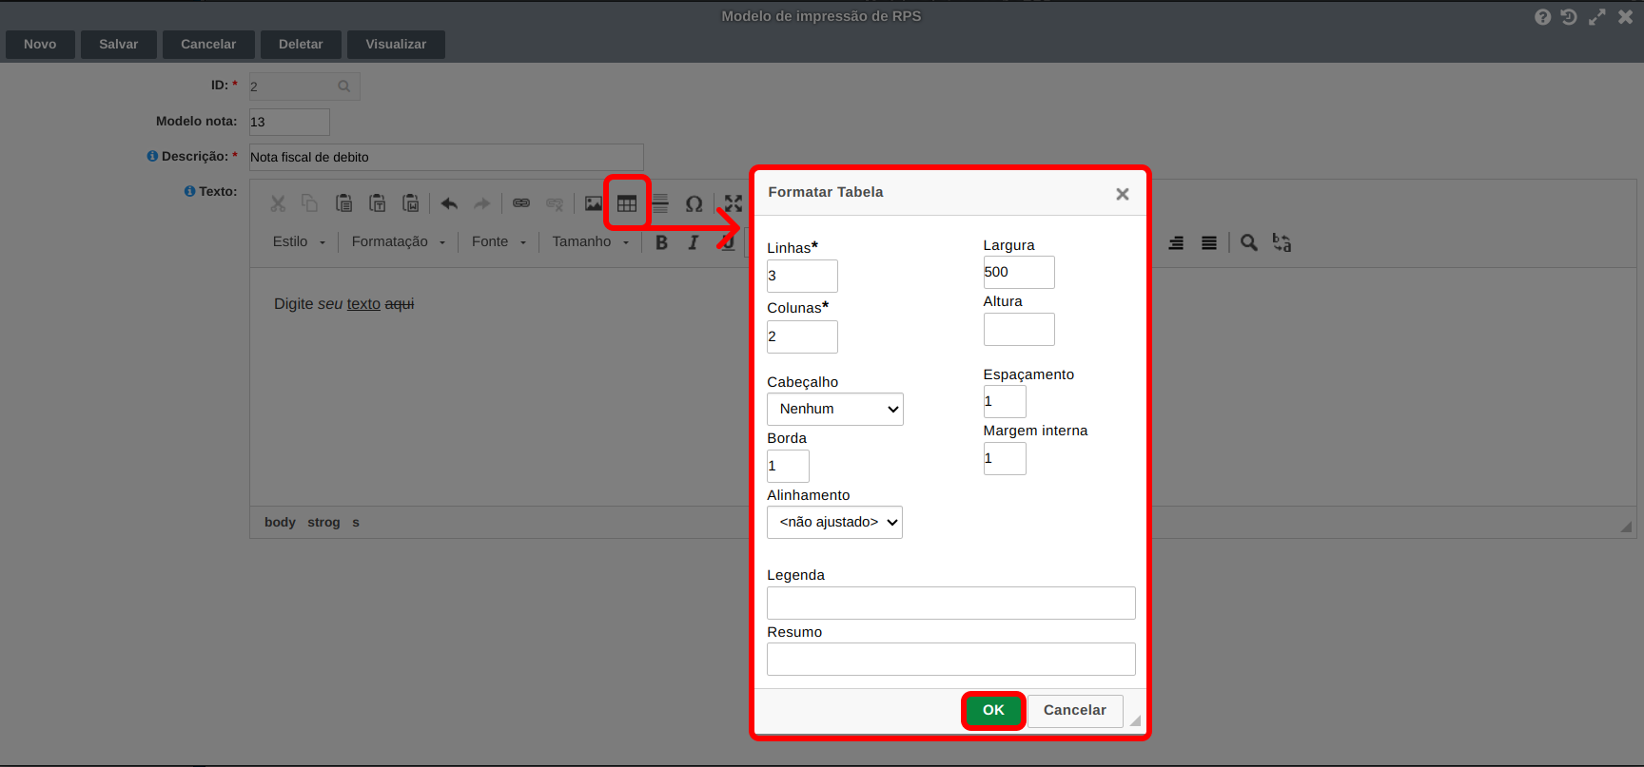Viewport: 1644px width, 767px height.
Task: Click the Margem interna input field
Action: [1005, 458]
